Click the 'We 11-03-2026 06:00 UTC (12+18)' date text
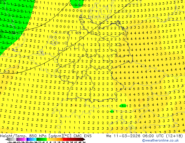The width and height of the screenshot is (185, 143). (144, 136)
